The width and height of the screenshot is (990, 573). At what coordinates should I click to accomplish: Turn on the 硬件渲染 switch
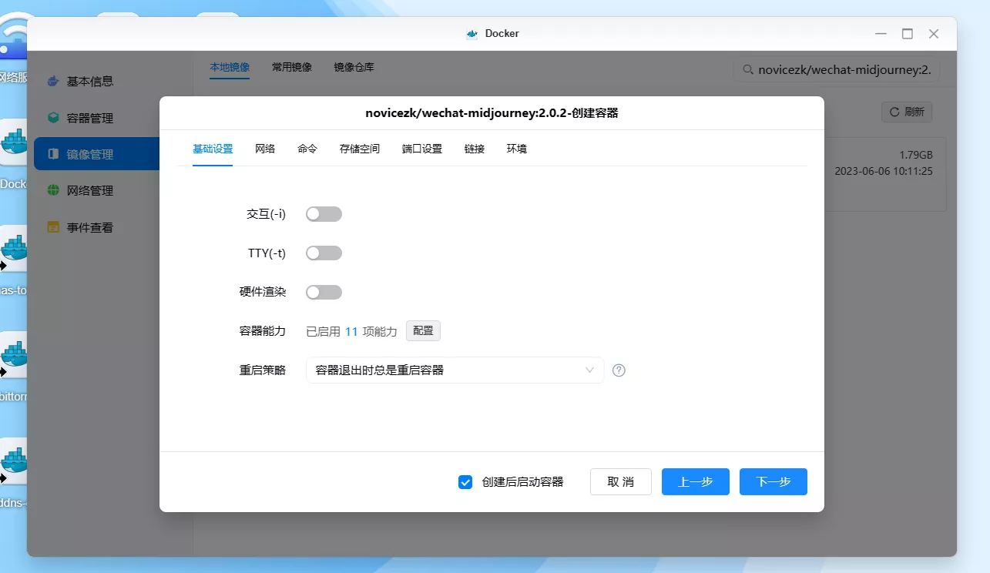pos(324,293)
